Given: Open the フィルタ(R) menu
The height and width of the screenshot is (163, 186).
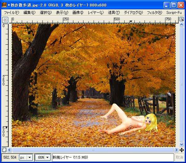Looking at the screenshot, I should click(x=154, y=13).
